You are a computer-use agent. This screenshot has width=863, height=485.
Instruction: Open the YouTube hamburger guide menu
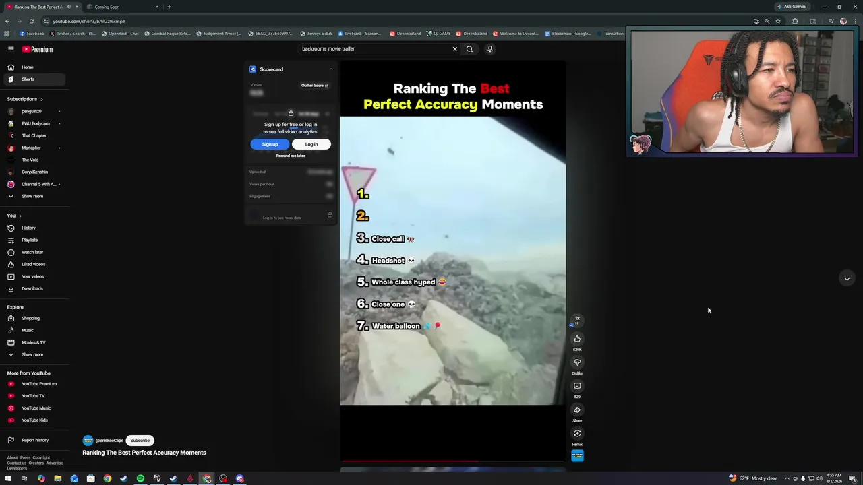click(x=11, y=49)
